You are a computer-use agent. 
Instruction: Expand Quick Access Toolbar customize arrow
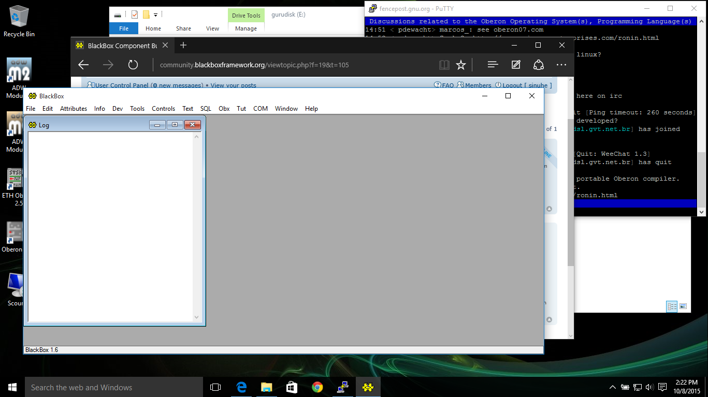[155, 15]
